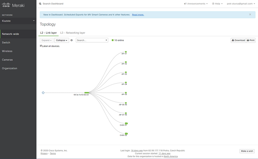Open the Collapse dropdown
This screenshot has height=159, width=258.
pyautogui.click(x=62, y=40)
